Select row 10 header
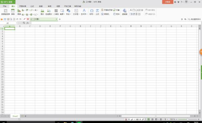Image resolution: width=202 pixels, height=123 pixels. 2,52
